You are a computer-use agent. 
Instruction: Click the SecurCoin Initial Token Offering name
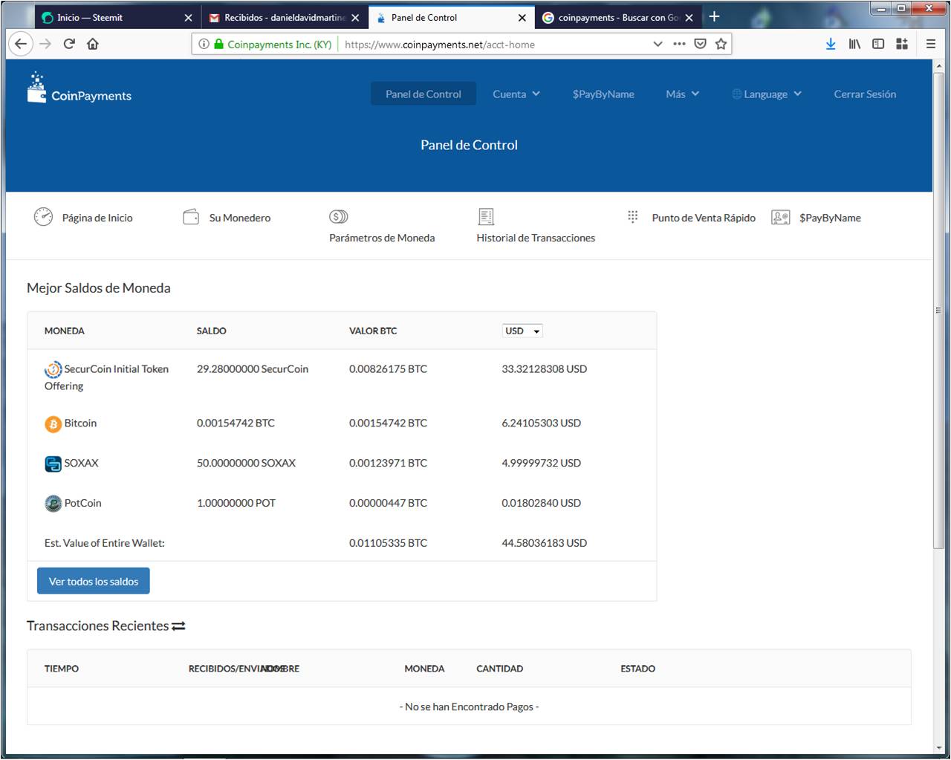click(106, 377)
